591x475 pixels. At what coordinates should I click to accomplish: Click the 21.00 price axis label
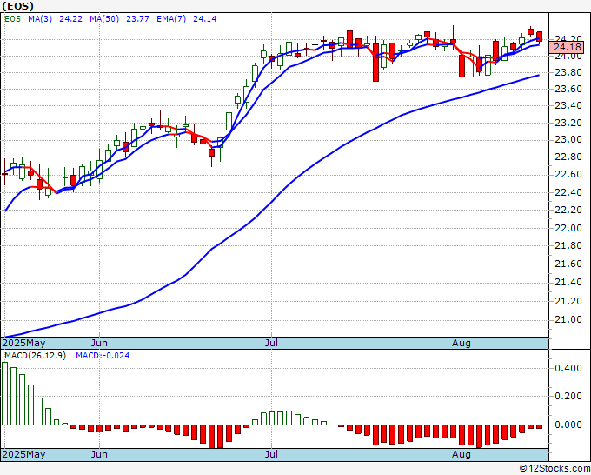pyautogui.click(x=568, y=320)
